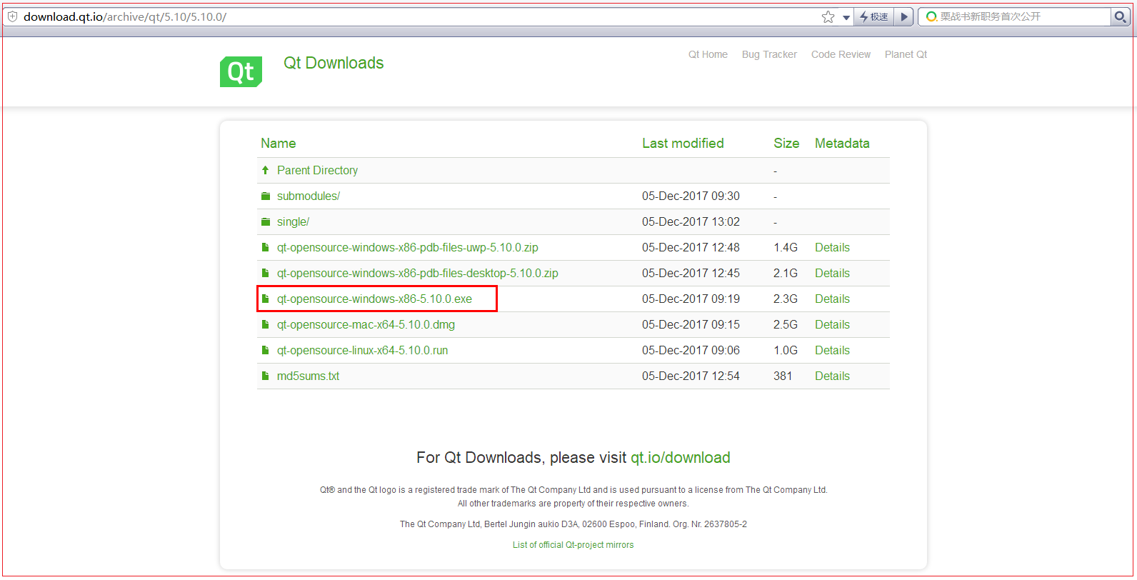Click the Qt logo icon
This screenshot has height=580, width=1137.
coord(241,71)
